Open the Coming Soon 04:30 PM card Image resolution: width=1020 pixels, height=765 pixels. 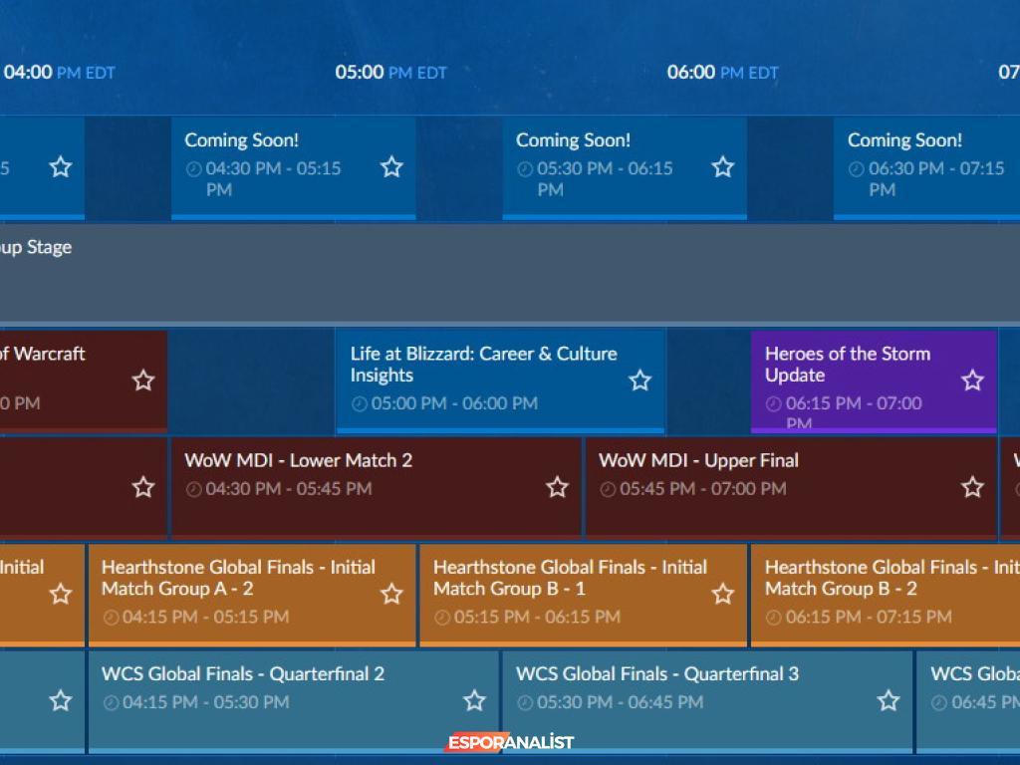point(294,167)
